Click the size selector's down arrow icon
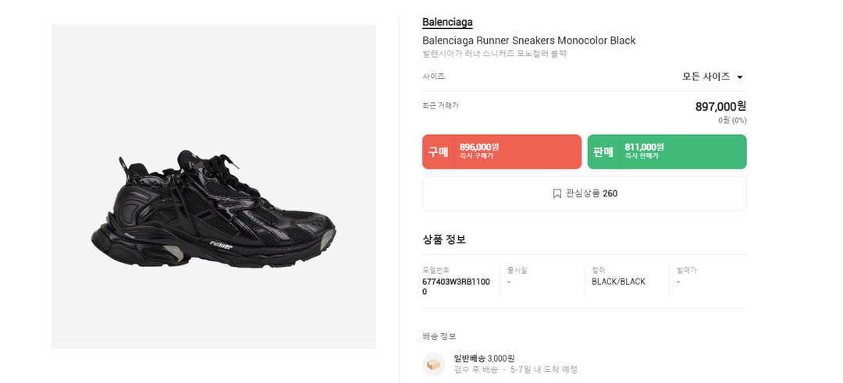The width and height of the screenshot is (843, 383). 740,77
